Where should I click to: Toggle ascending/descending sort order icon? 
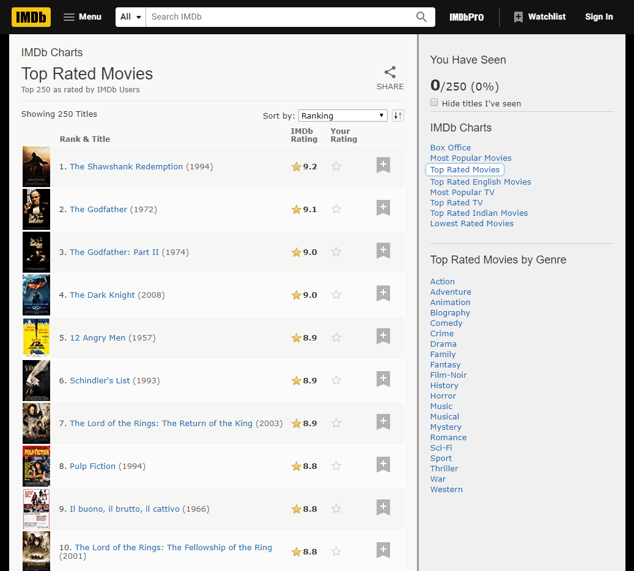tap(398, 116)
